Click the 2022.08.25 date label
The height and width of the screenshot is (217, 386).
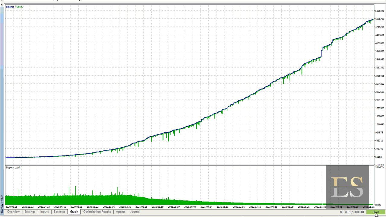coord(304,207)
